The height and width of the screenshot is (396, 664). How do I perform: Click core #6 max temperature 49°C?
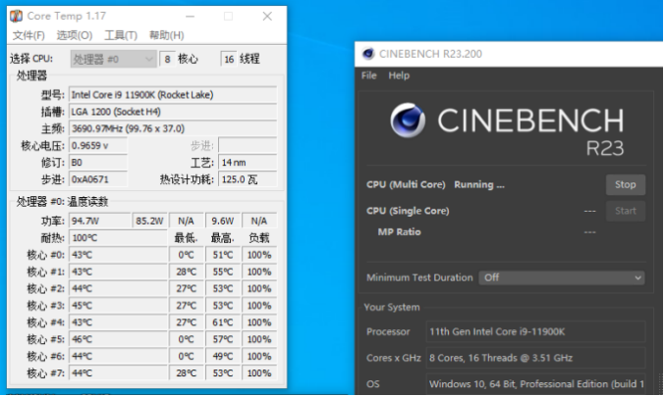(x=223, y=356)
